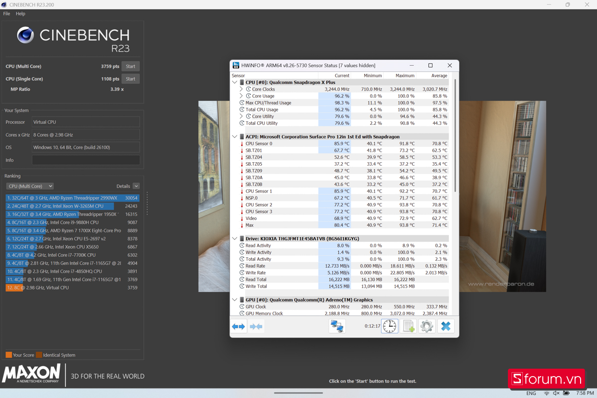Click the NSP.0 sensor row label
Screen dimensions: 597x398
tap(252, 198)
